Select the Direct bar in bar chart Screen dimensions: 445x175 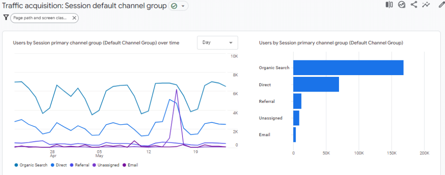point(316,84)
